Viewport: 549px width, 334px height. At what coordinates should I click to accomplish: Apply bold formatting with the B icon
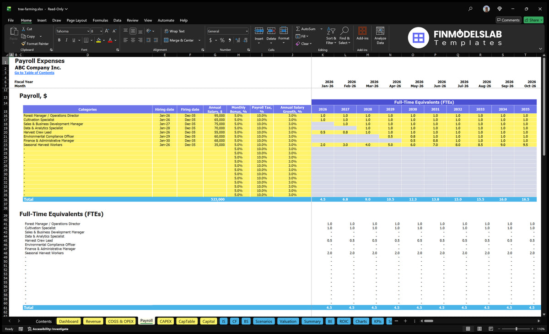59,40
